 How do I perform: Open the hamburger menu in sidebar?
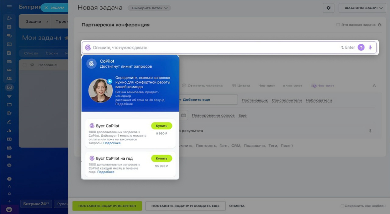pos(9,7)
